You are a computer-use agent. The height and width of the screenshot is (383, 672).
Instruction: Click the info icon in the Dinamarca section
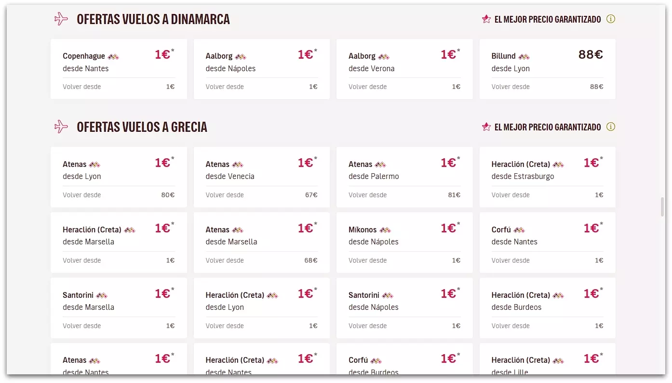point(611,19)
